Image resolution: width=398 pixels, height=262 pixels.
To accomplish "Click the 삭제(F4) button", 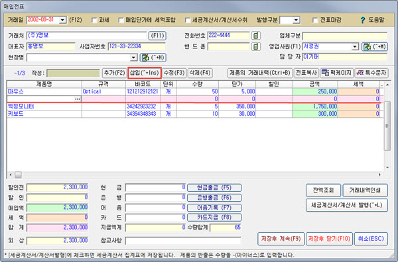I will [200, 73].
